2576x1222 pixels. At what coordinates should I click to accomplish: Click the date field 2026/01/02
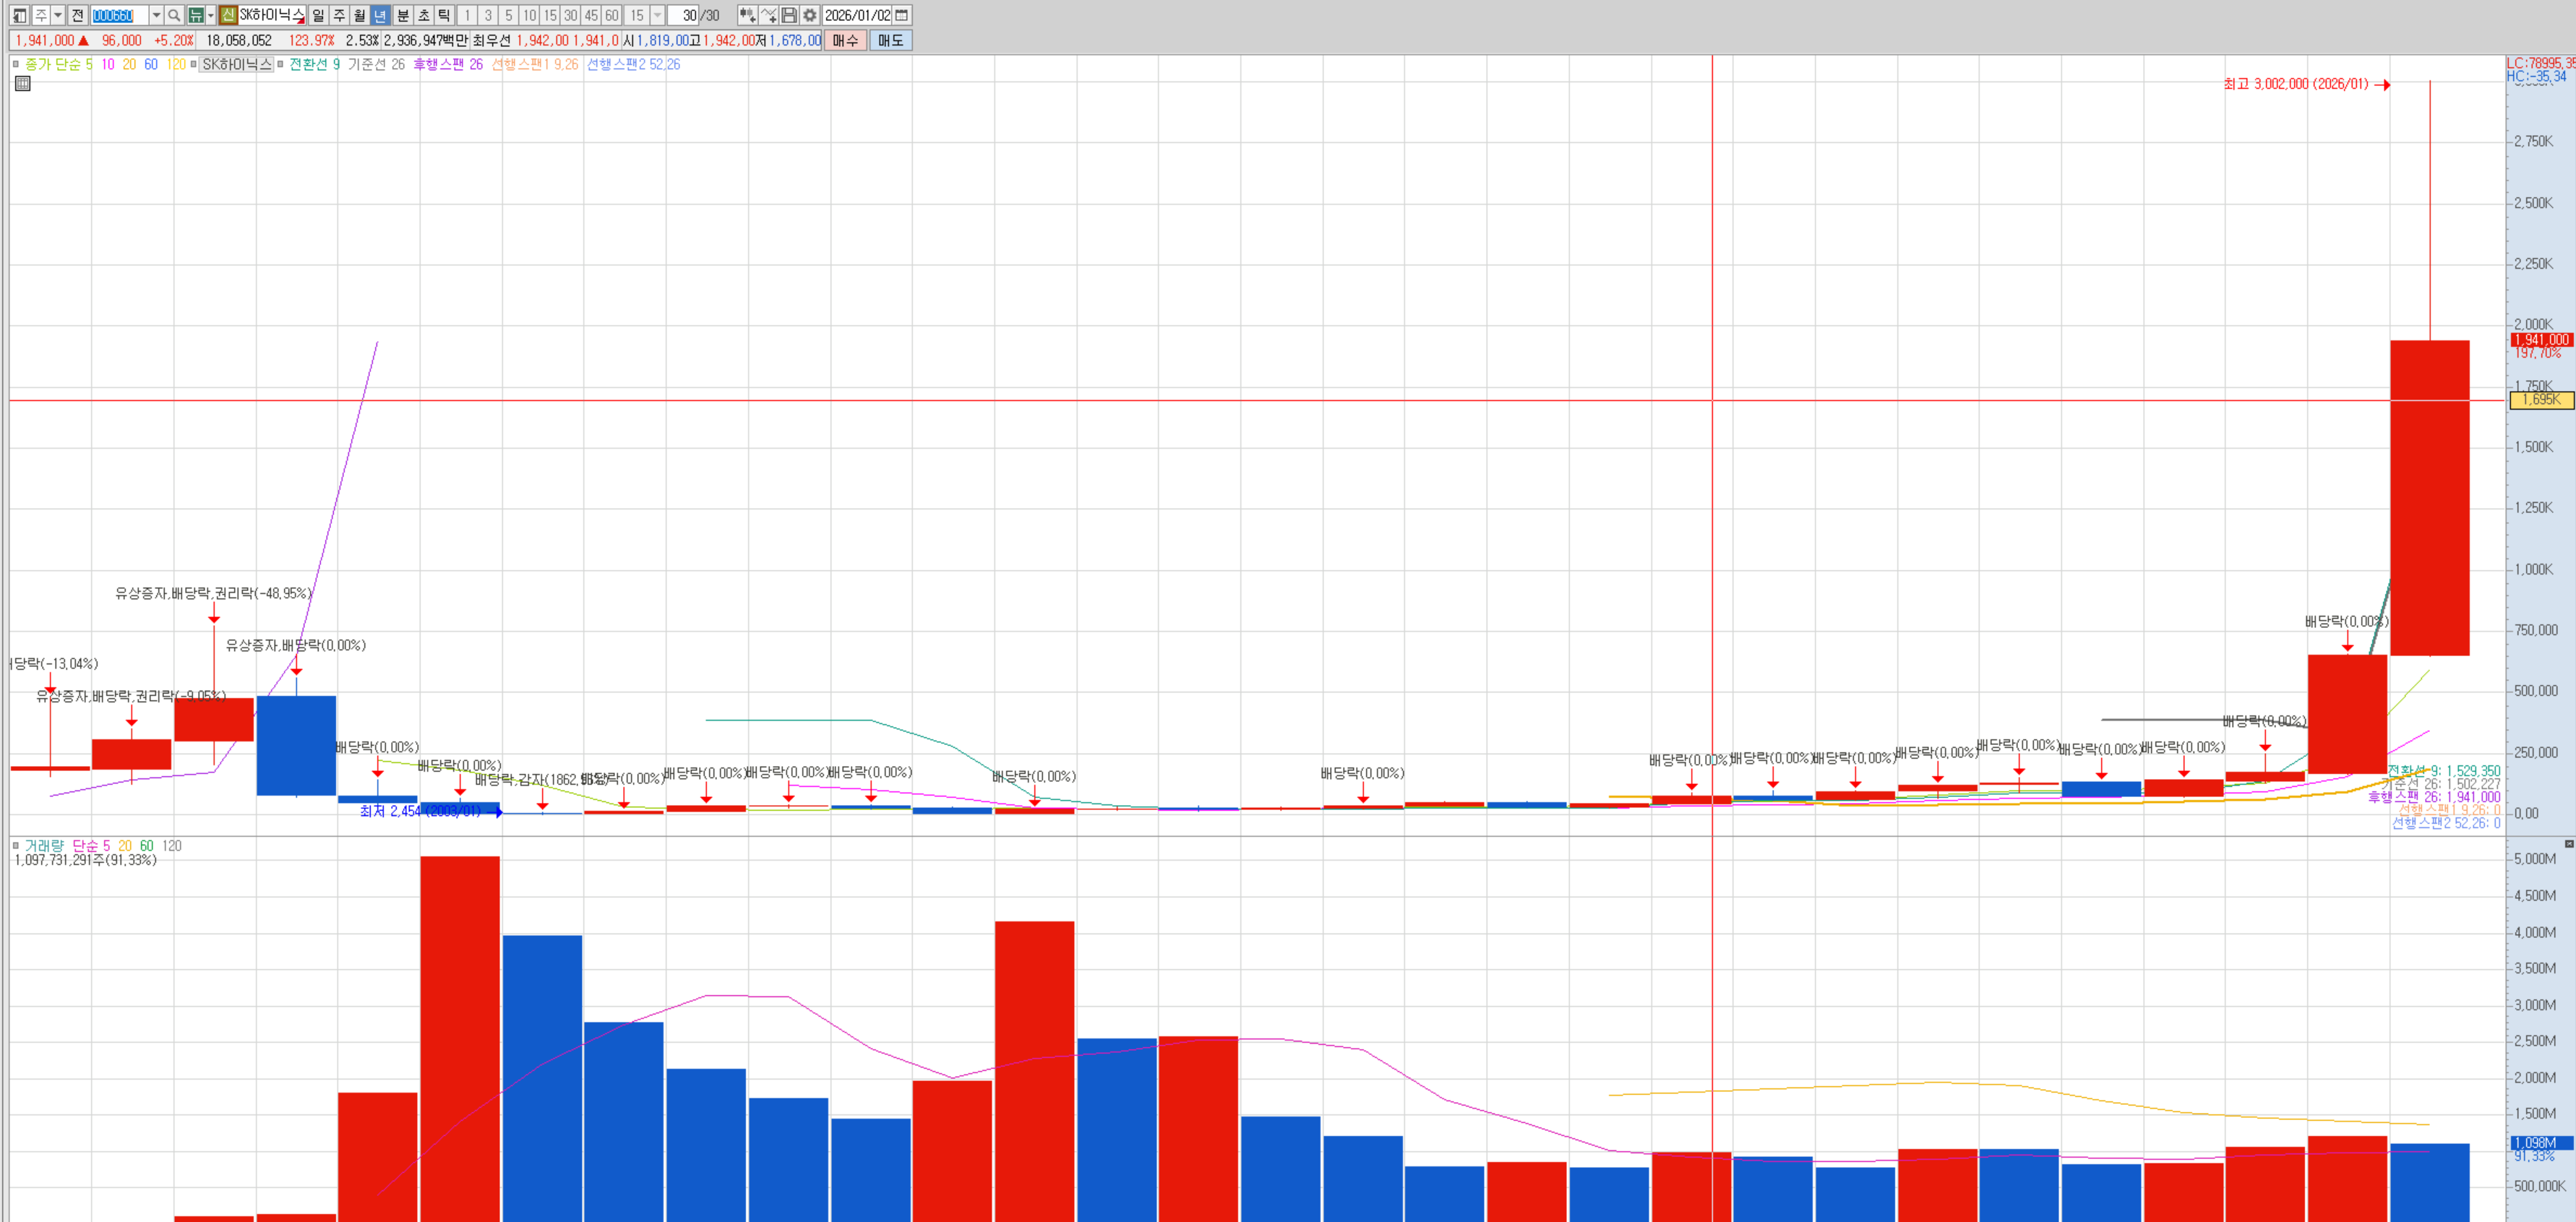coord(857,15)
